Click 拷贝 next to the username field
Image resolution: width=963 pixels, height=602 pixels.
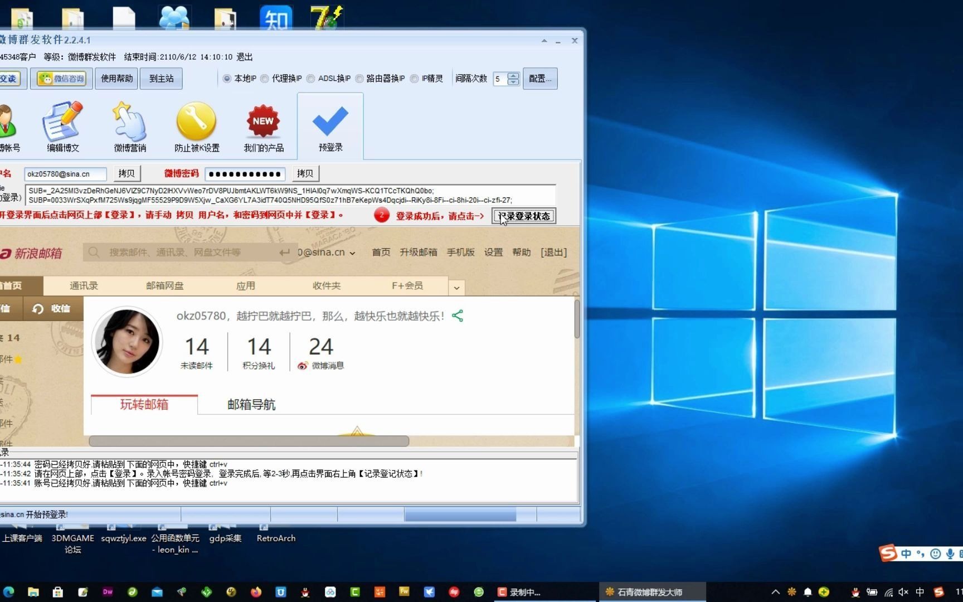pos(127,173)
